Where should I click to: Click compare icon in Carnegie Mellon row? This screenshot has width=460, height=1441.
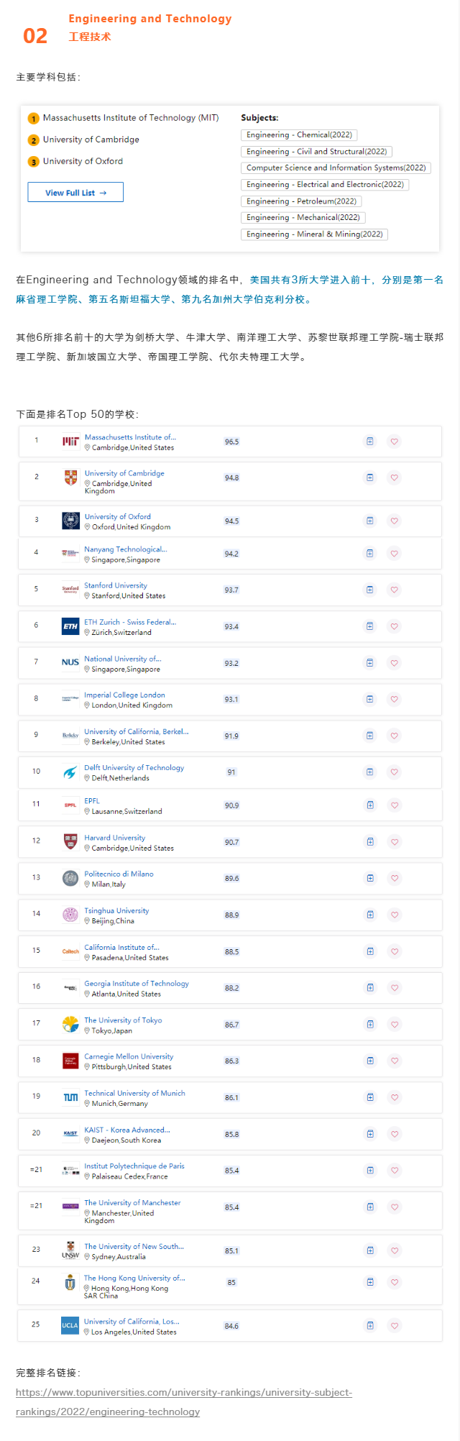coord(370,1061)
